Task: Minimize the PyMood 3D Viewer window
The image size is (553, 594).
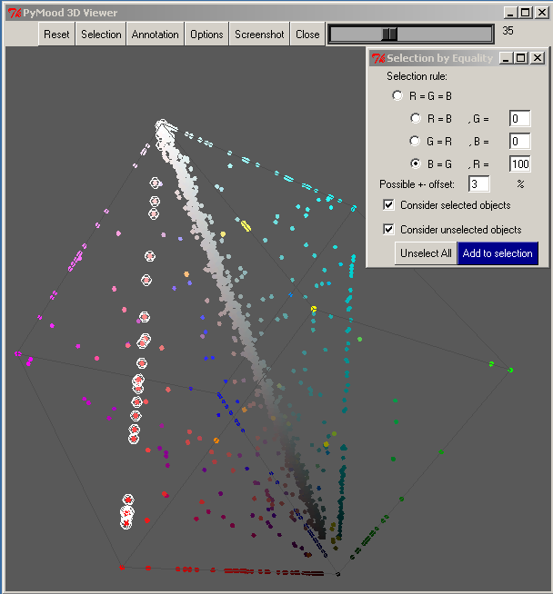Action: (x=510, y=13)
